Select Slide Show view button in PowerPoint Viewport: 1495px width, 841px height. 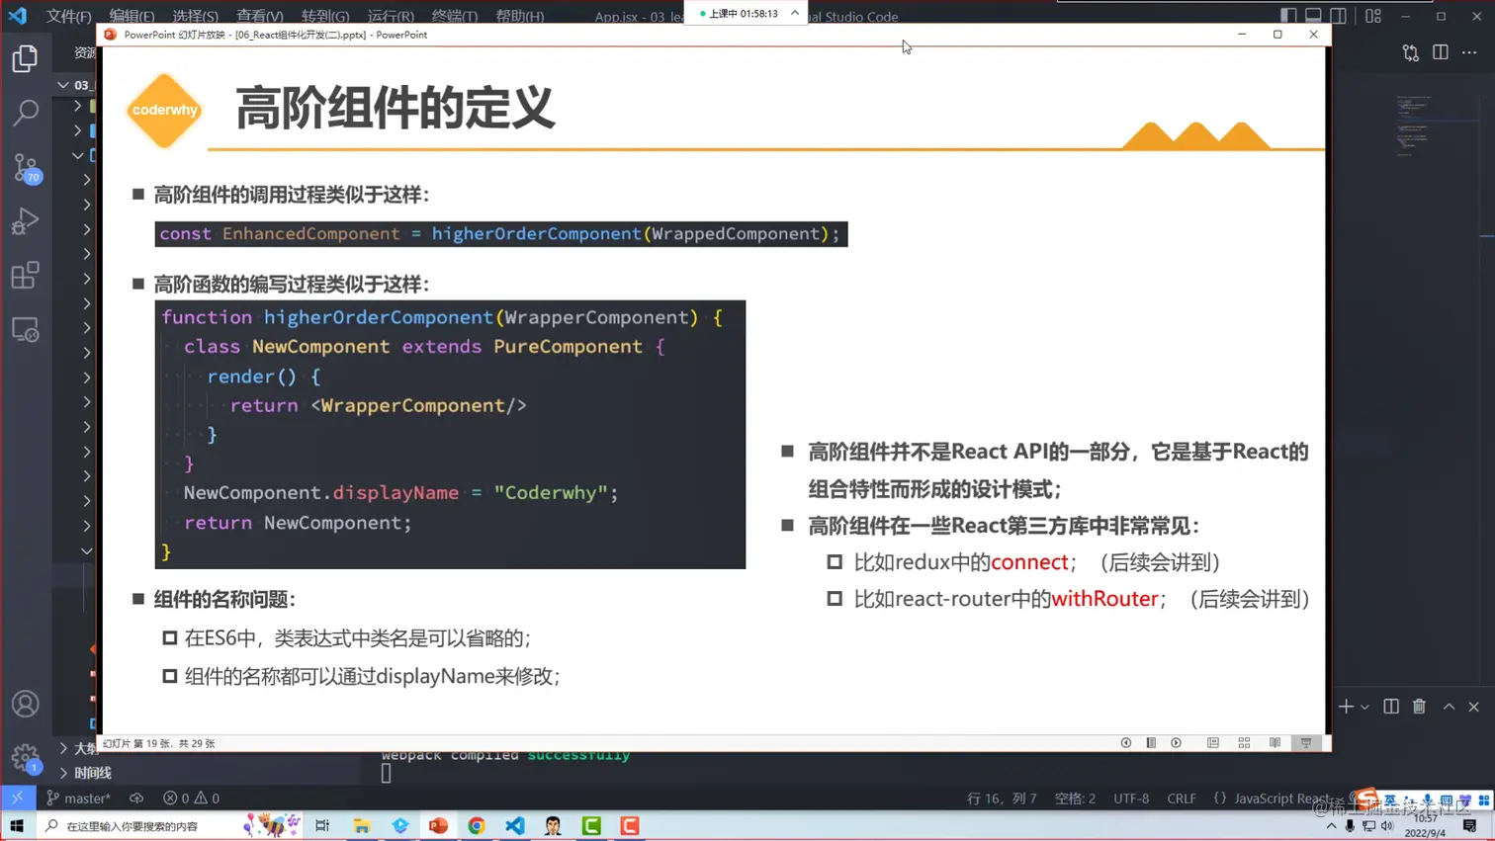click(x=1306, y=743)
